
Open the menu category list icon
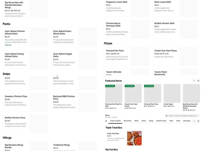click(x=106, y=121)
